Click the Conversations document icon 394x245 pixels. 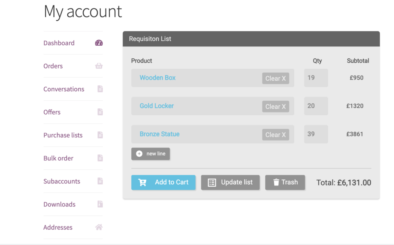pos(100,89)
